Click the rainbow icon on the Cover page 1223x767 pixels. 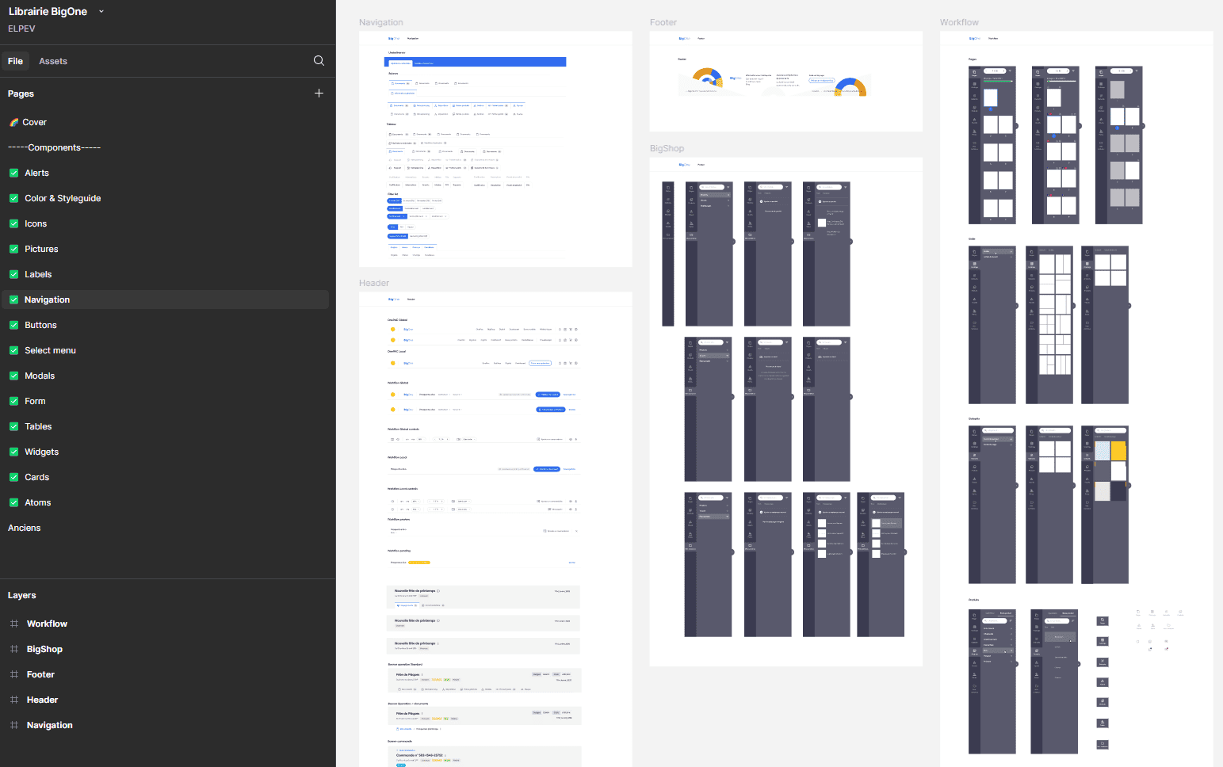[13, 122]
